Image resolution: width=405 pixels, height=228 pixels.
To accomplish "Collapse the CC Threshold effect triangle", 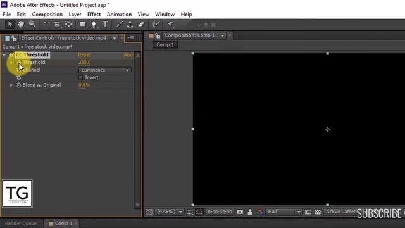I will (x=4, y=55).
